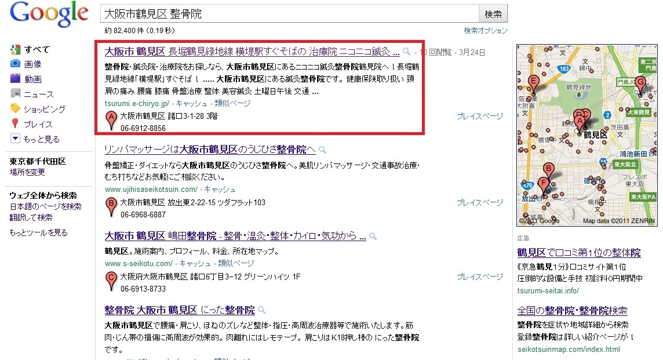Viewport: 663px width, 360px height.
Task: Click 類似ページ link under s-seikotu.com
Action: (236, 264)
